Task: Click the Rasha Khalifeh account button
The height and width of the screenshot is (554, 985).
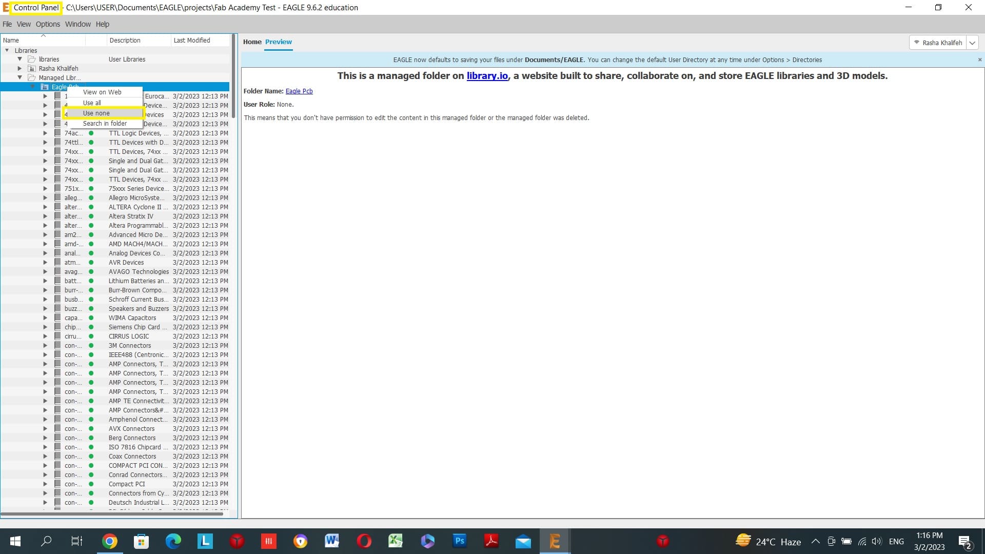Action: tap(938, 43)
